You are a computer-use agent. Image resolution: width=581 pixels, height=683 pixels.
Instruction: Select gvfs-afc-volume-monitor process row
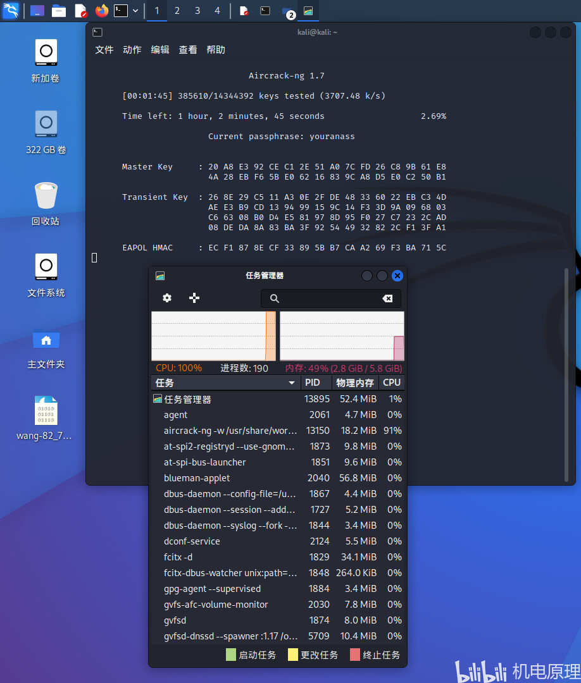(x=278, y=605)
